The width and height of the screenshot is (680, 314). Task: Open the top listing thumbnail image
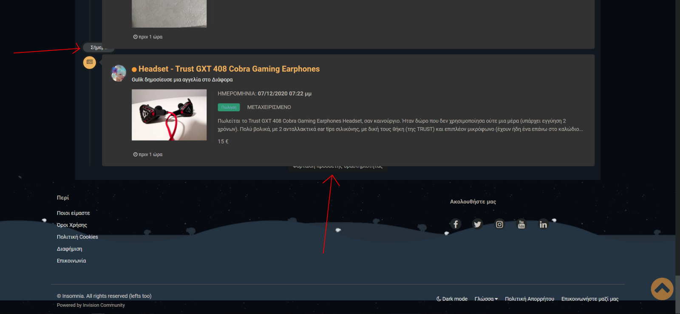[169, 14]
